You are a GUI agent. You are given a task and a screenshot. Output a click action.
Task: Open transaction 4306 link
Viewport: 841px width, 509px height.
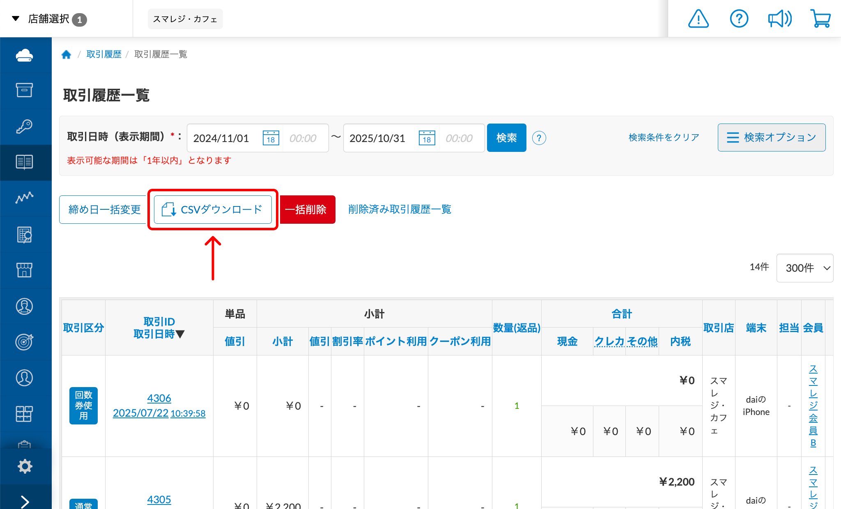(159, 398)
